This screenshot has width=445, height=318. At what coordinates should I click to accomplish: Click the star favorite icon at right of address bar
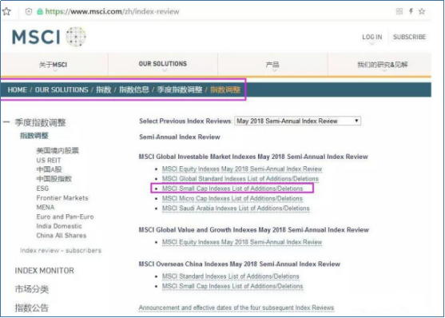pyautogui.click(x=422, y=11)
